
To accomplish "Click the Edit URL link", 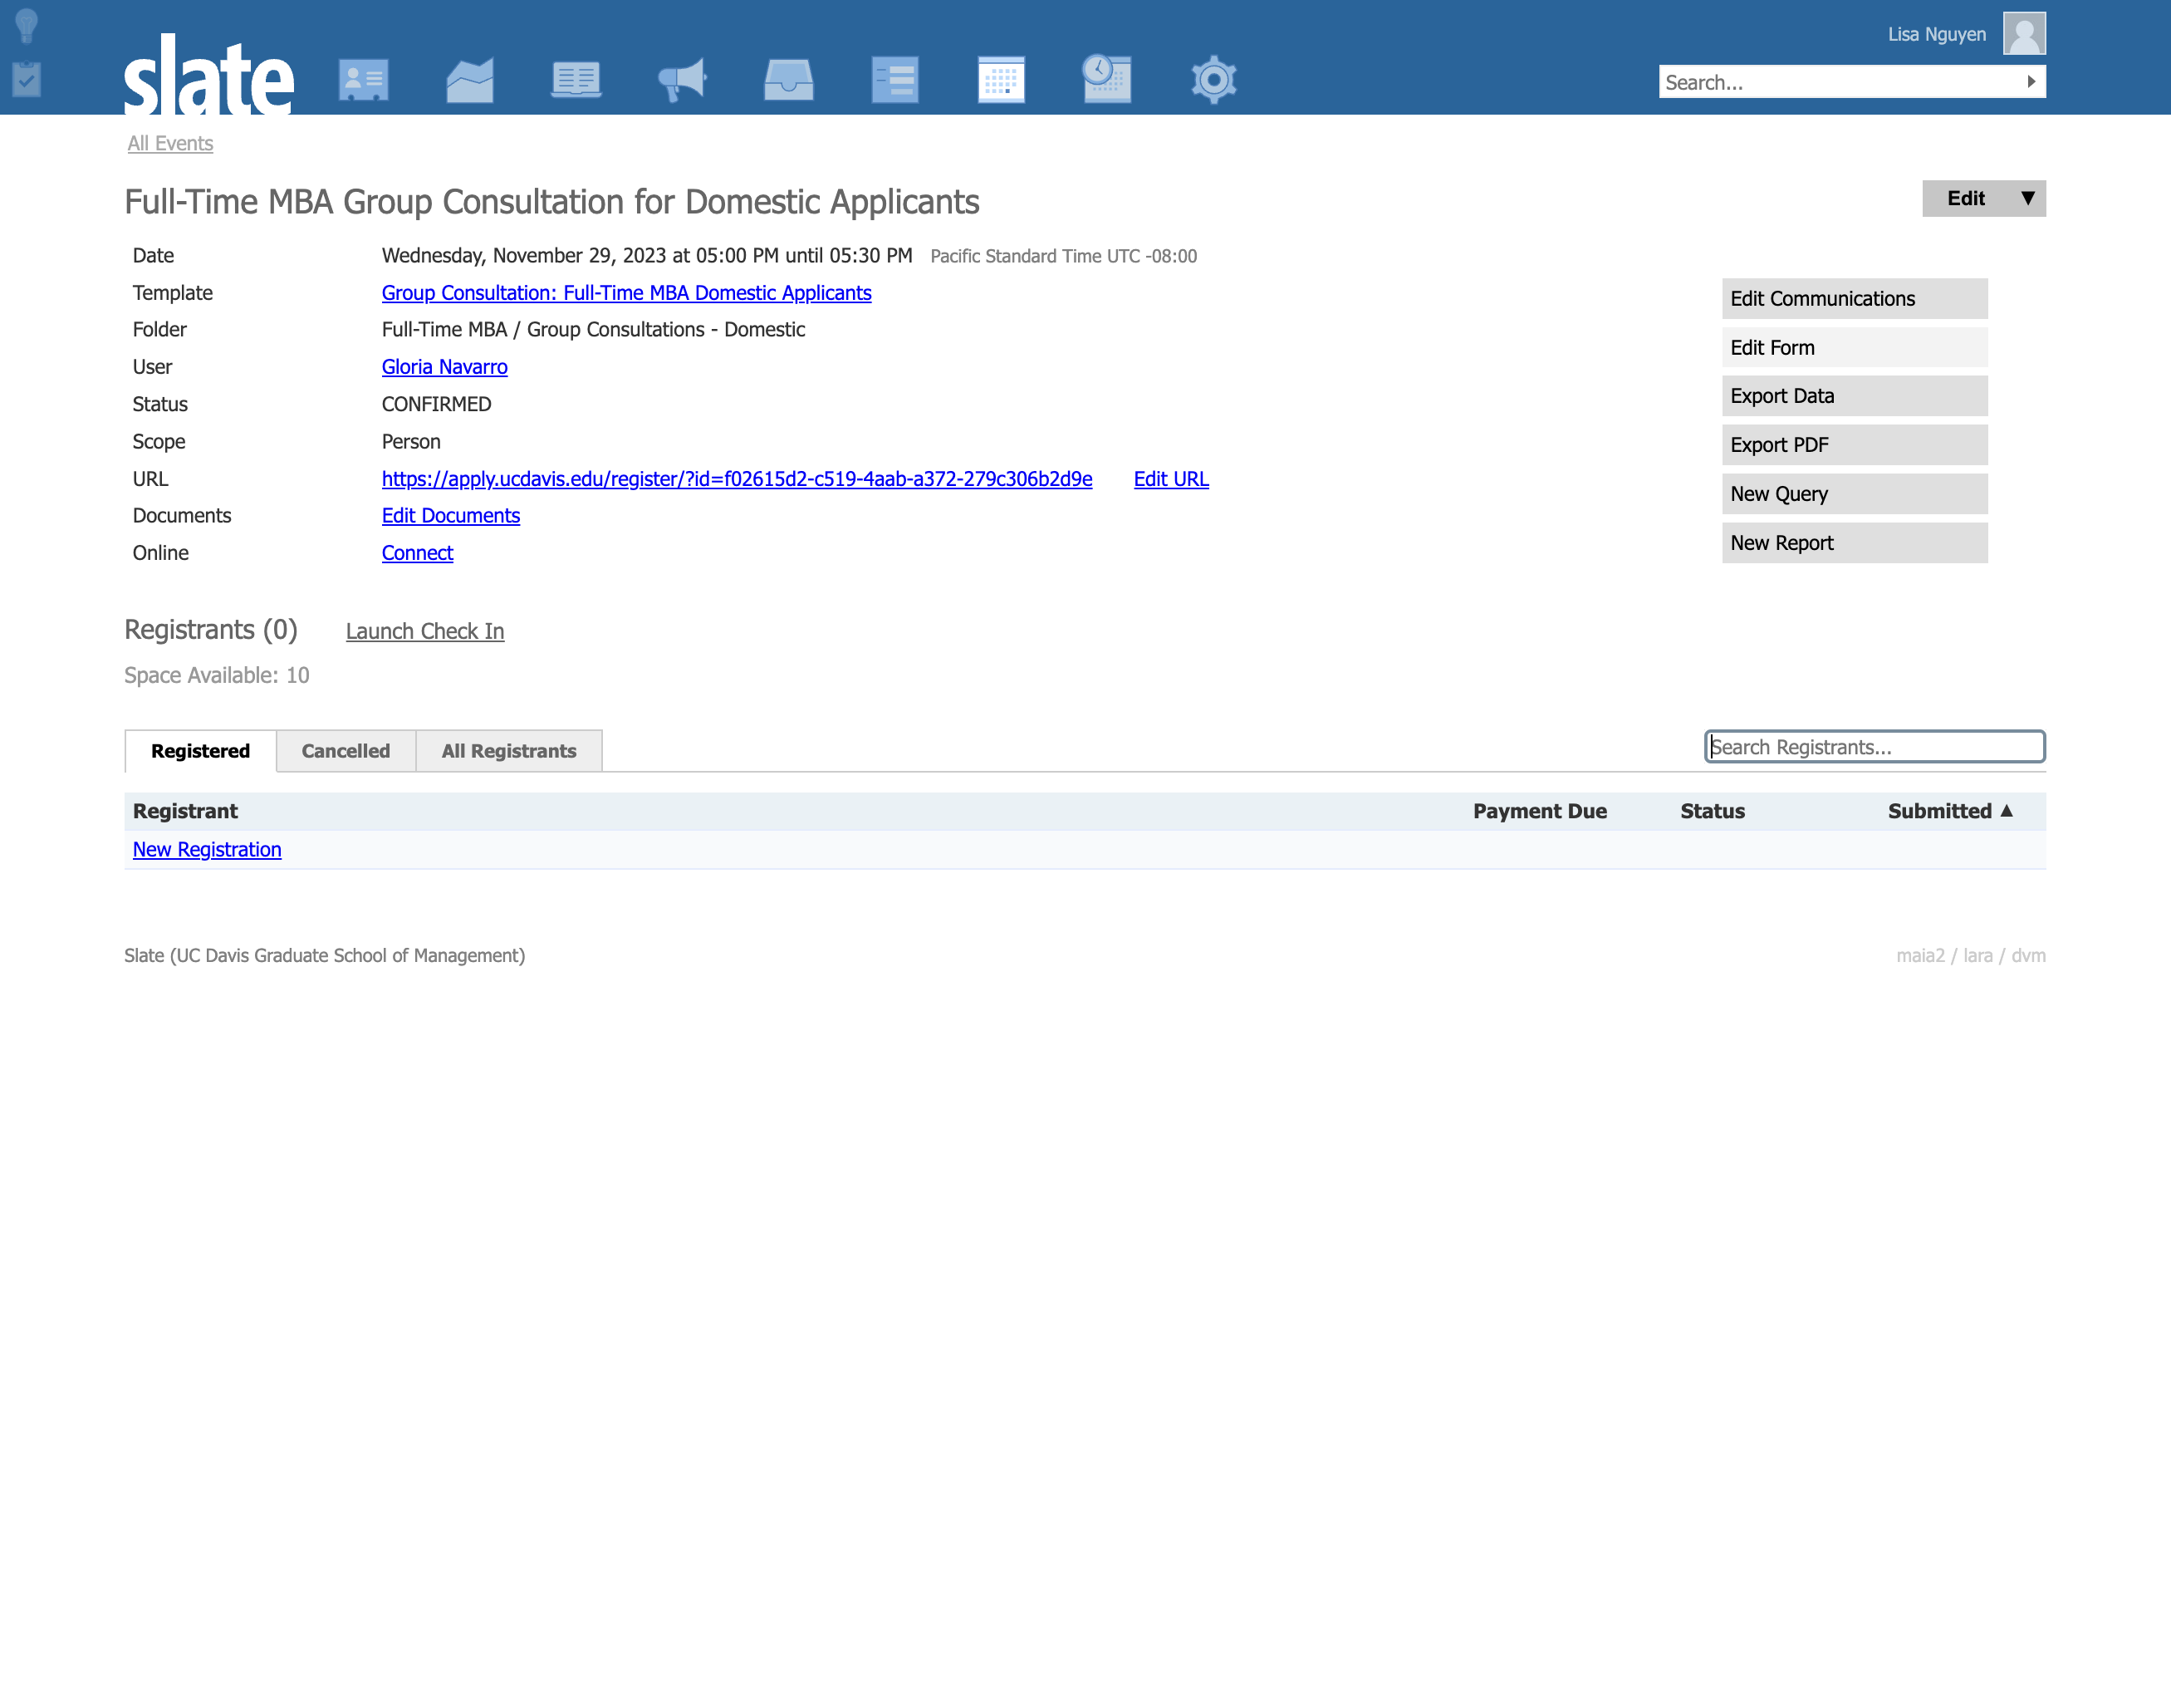I will (x=1172, y=479).
